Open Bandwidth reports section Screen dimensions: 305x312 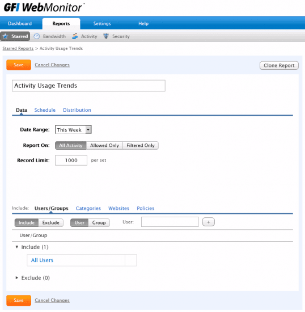[54, 36]
